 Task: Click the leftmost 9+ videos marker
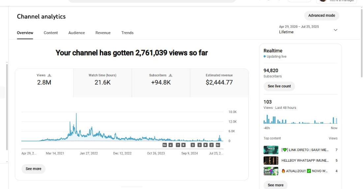pos(165,145)
